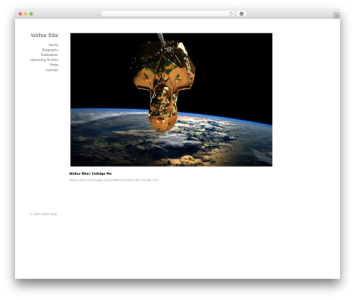Click the yellow minimize window button

pos(26,14)
